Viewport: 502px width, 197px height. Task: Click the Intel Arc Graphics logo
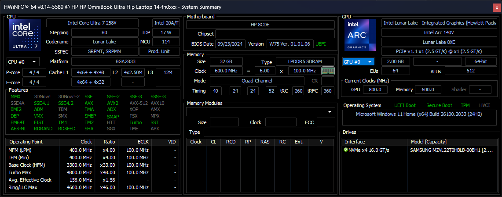click(360, 35)
